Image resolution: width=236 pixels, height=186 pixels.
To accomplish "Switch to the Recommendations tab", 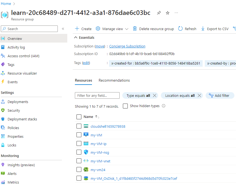I will click(114, 80).
